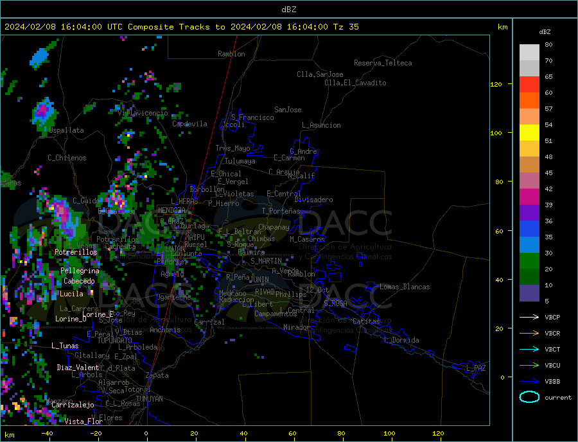
Task: Click the orange VBCR arrow icon
Action: point(529,333)
